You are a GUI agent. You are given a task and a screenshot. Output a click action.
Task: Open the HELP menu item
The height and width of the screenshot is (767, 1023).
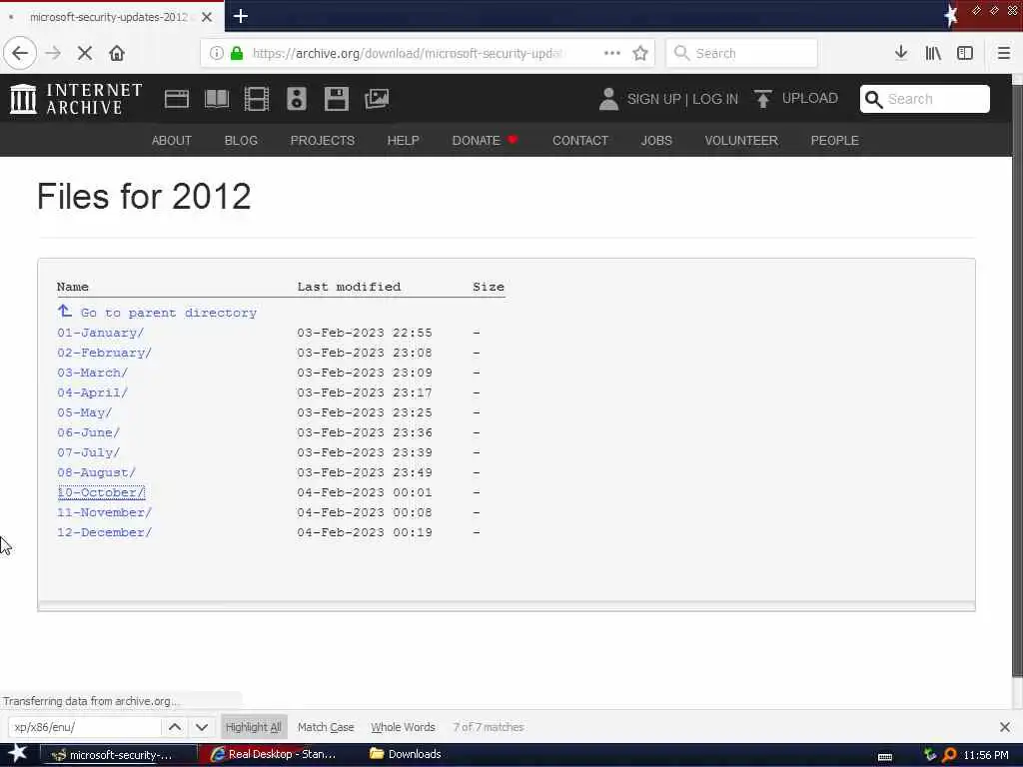tap(403, 140)
